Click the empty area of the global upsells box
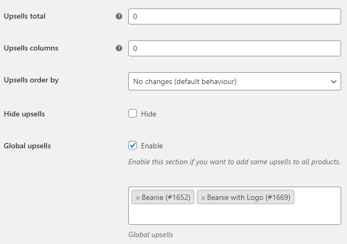 [235, 214]
